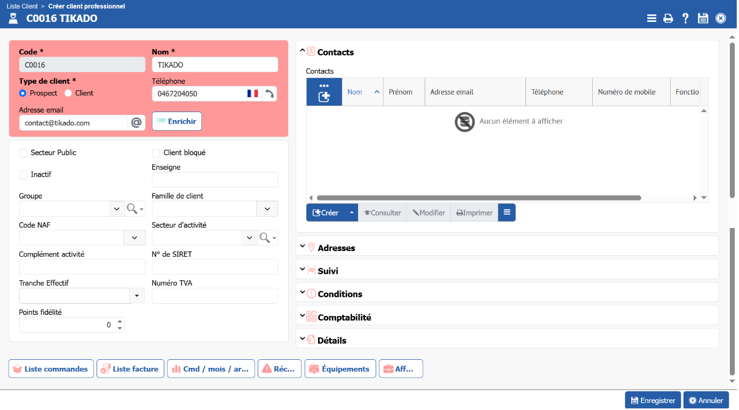
Task: Click the save diskette icon in header
Action: [x=703, y=19]
